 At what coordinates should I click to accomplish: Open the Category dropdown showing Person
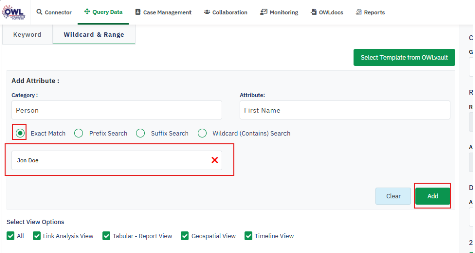tap(117, 110)
